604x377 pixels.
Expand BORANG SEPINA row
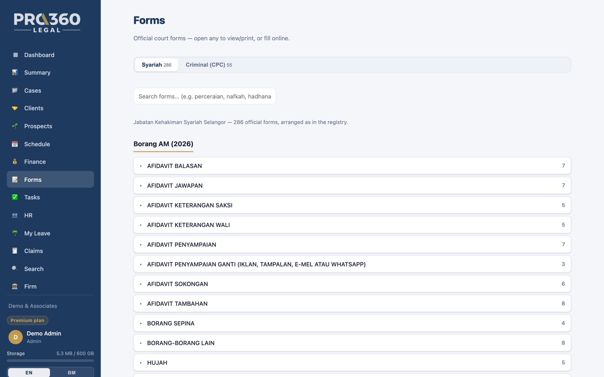pyautogui.click(x=352, y=323)
